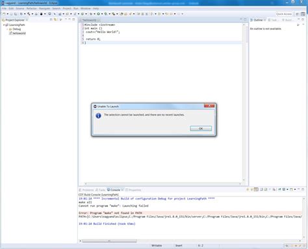
Task: Click the Save icon in toolbar
Action: (x=12, y=14)
